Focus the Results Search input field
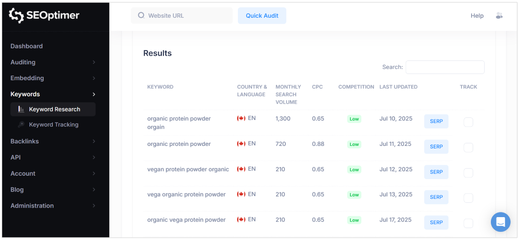519x240 pixels. coord(445,67)
